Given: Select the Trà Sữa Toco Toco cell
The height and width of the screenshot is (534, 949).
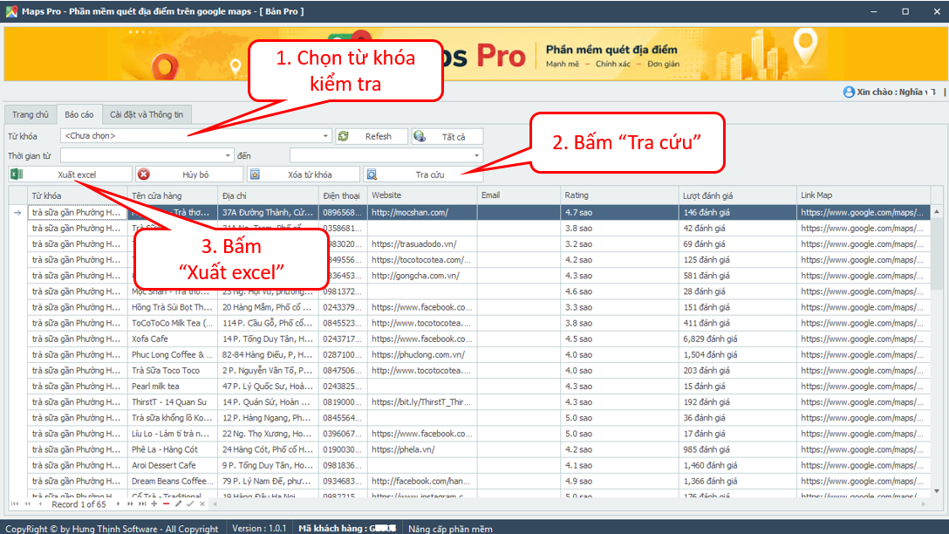Looking at the screenshot, I should (173, 371).
